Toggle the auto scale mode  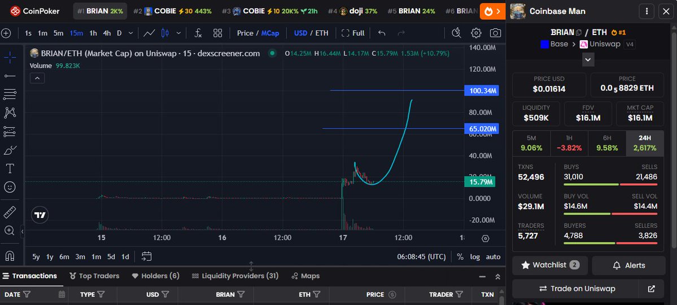[x=493, y=256]
